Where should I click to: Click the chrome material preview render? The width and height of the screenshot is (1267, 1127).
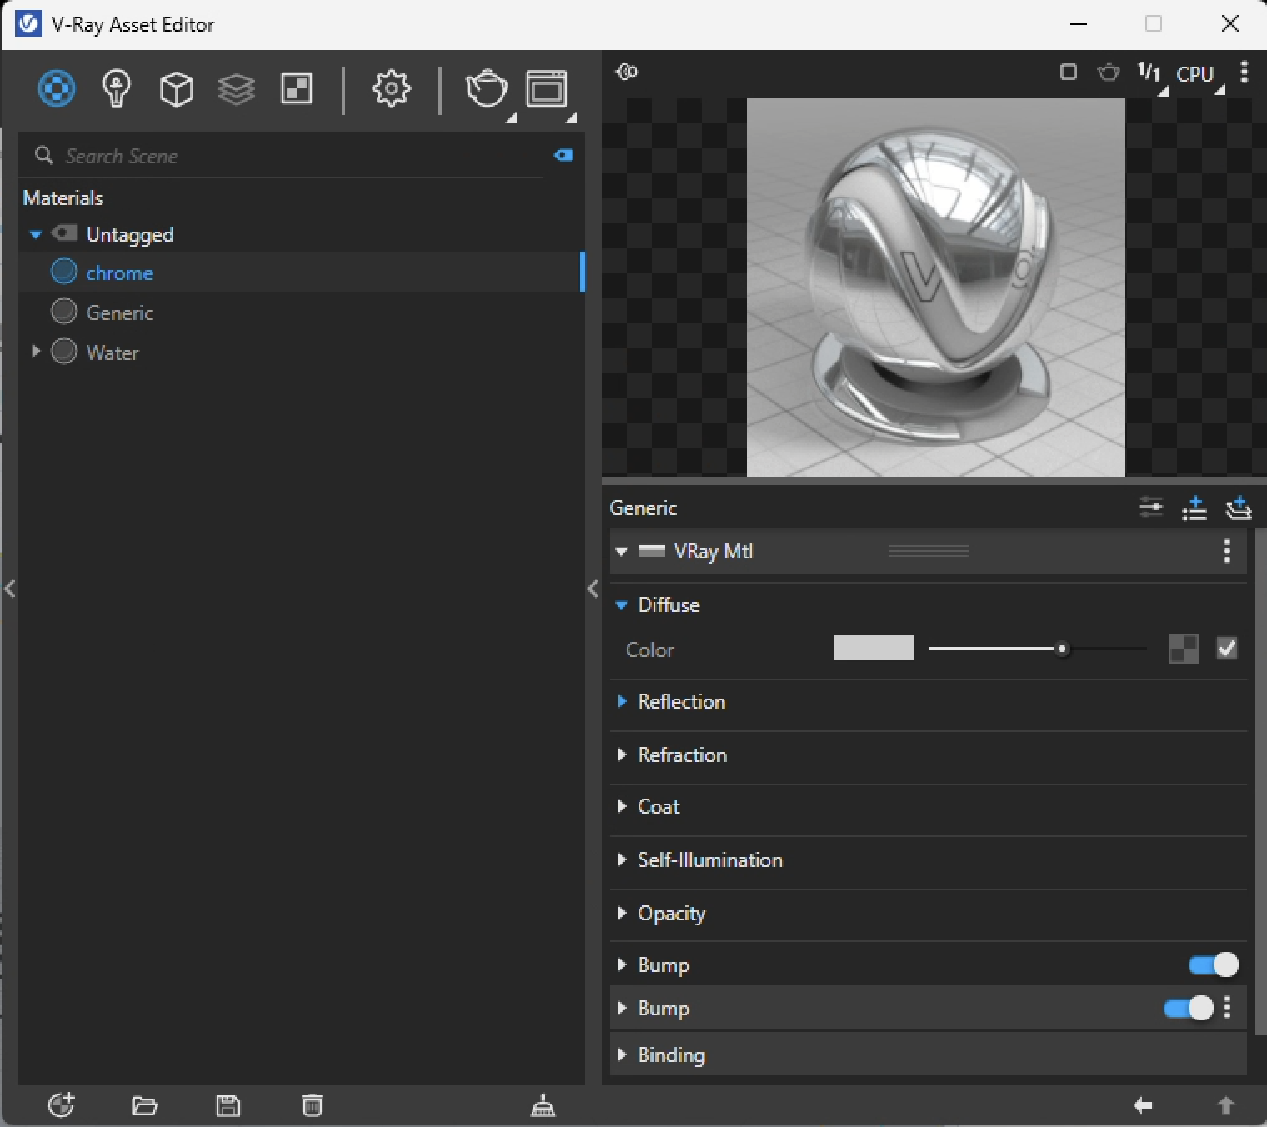(x=935, y=288)
